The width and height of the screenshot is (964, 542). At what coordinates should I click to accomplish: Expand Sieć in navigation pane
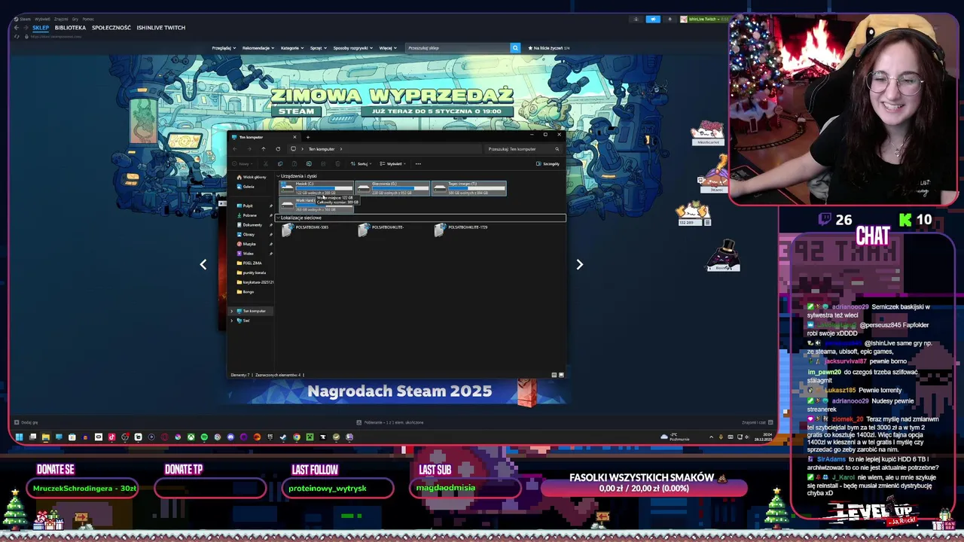[232, 321]
